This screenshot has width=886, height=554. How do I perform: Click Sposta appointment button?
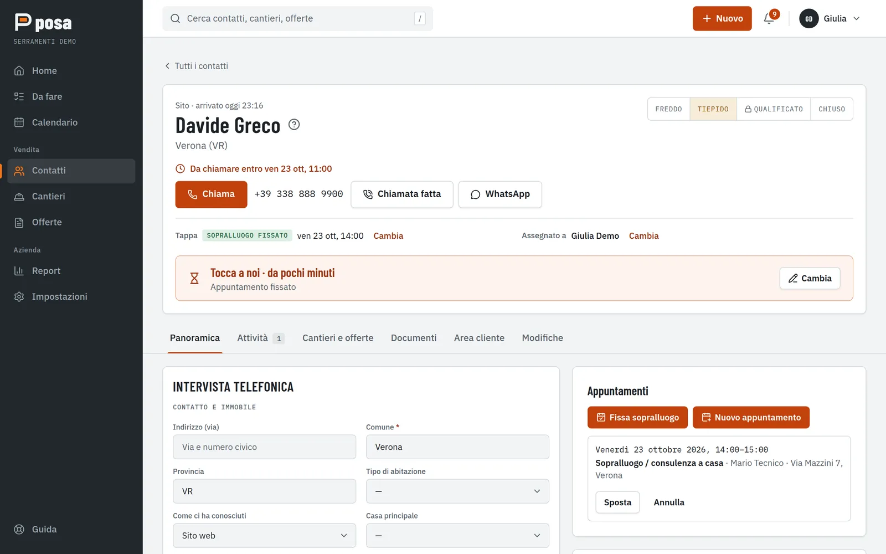(617, 502)
